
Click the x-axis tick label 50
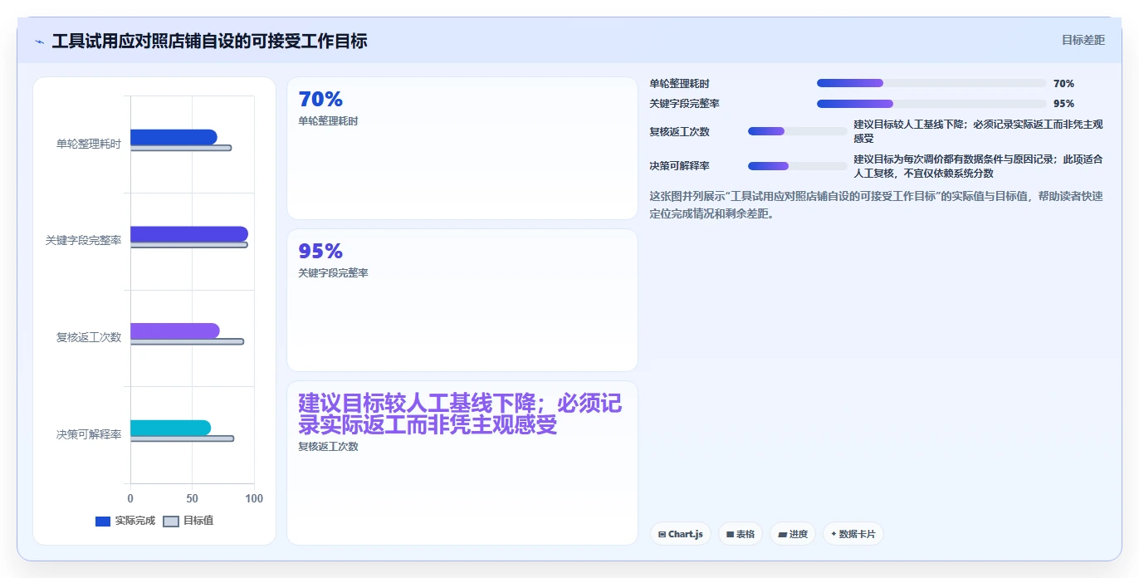[x=193, y=499]
